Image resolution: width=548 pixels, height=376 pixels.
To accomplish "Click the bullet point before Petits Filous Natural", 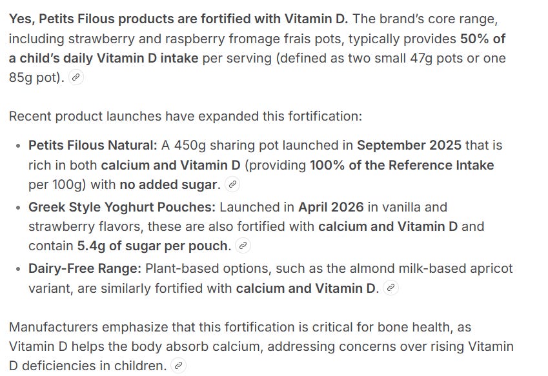I will pyautogui.click(x=19, y=146).
